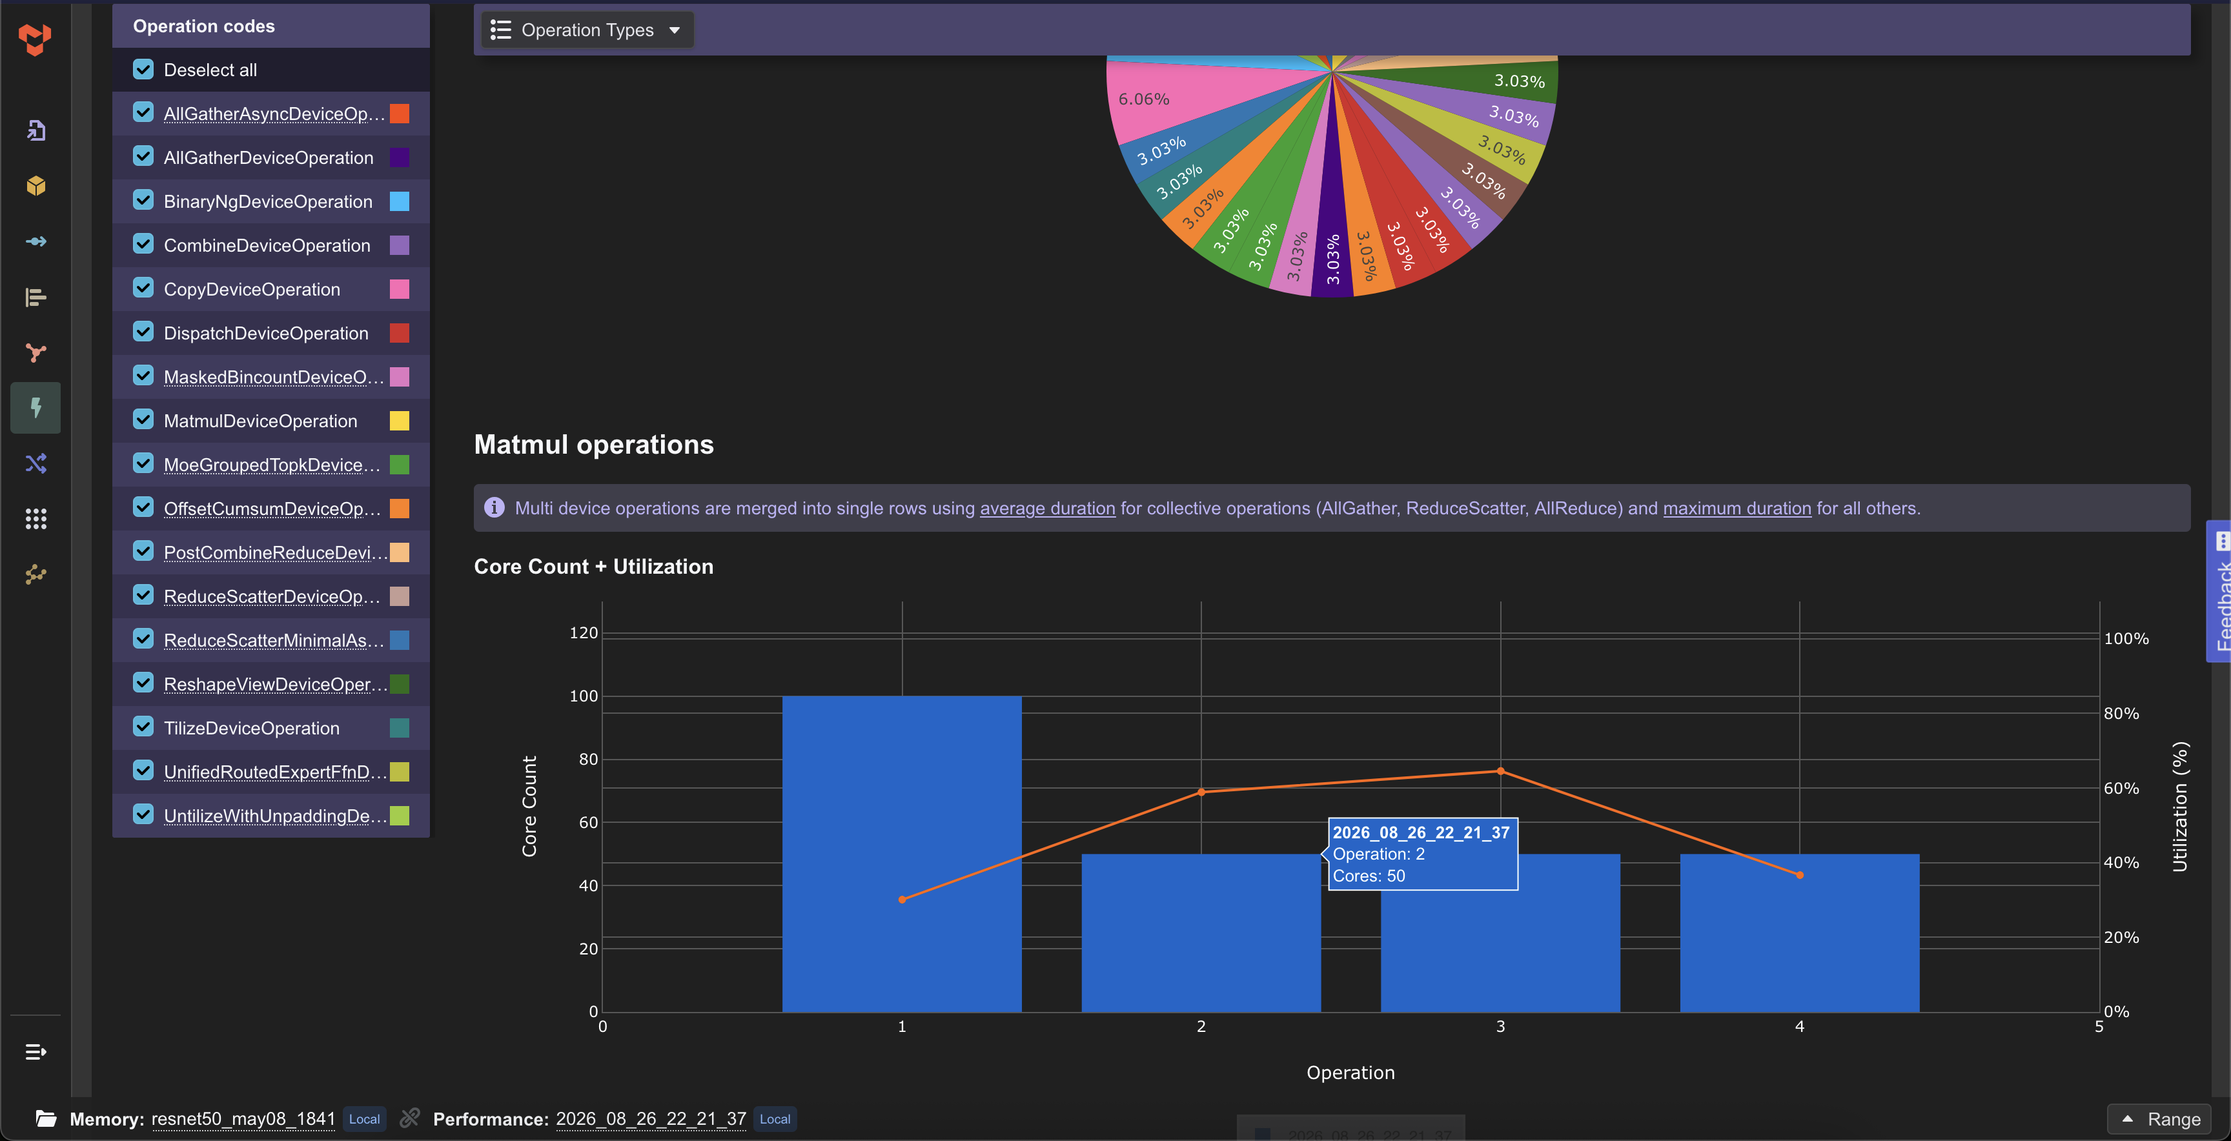This screenshot has width=2231, height=1141.
Task: Open the crossed arrows shuffle sidebar icon
Action: 36,463
